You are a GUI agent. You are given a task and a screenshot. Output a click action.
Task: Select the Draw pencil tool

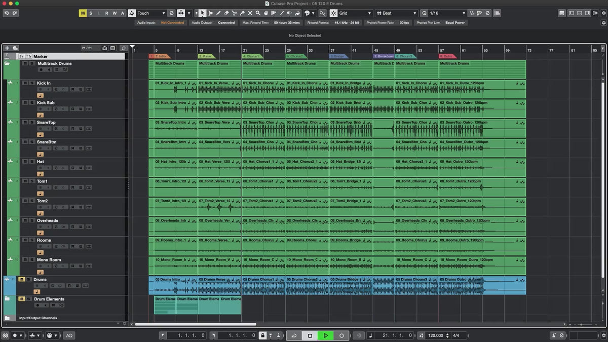point(218,13)
